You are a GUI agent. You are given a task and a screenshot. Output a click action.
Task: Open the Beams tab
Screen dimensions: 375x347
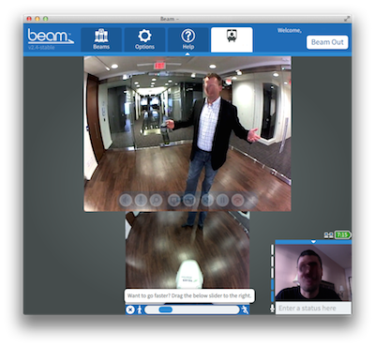pyautogui.click(x=101, y=39)
